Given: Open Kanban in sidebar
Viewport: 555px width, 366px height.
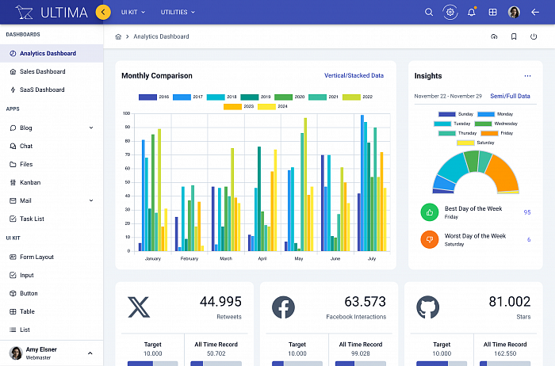Looking at the screenshot, I should (x=52, y=182).
